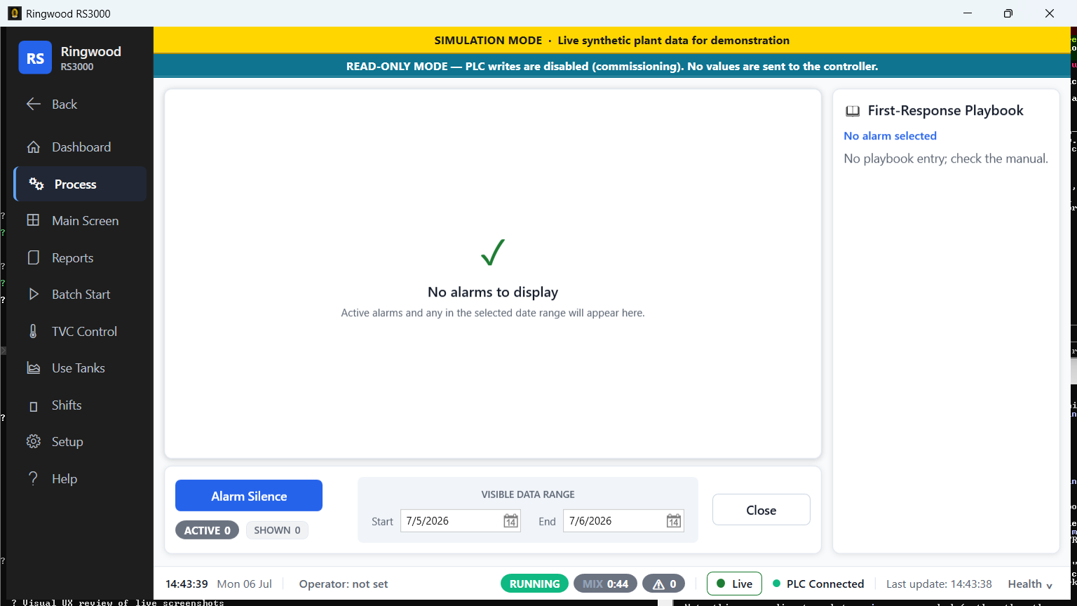
Task: Open the Shifts section
Action: tap(80, 405)
